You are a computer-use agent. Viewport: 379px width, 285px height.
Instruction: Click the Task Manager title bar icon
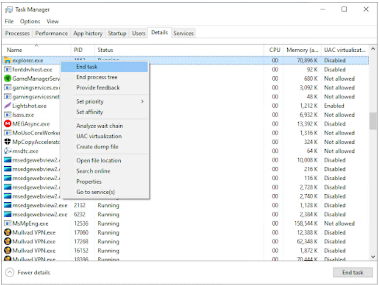(x=9, y=10)
